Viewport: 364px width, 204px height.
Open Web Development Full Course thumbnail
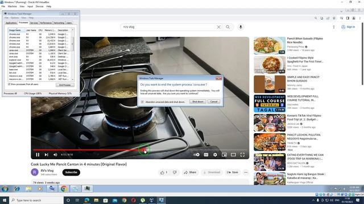point(270,103)
